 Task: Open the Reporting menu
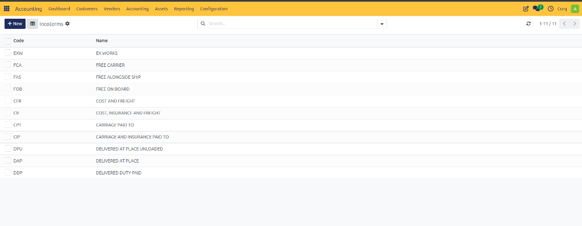click(x=184, y=8)
